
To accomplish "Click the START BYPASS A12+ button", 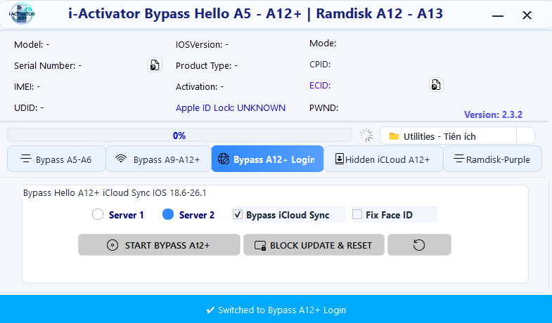I will pos(159,244).
